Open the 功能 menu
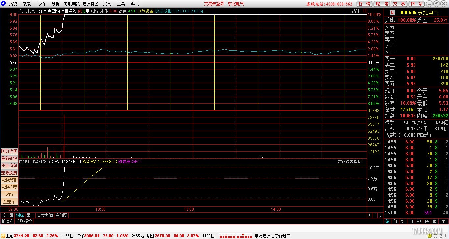Viewport: 449px width, 239px height. click(27, 4)
